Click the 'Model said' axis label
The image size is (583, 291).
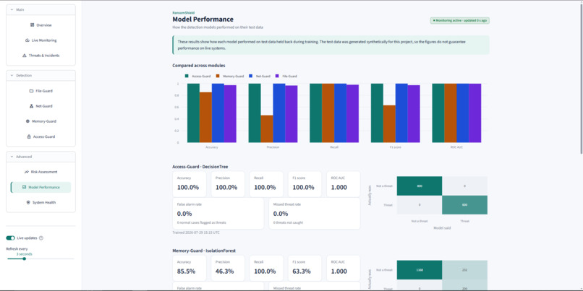442,228
